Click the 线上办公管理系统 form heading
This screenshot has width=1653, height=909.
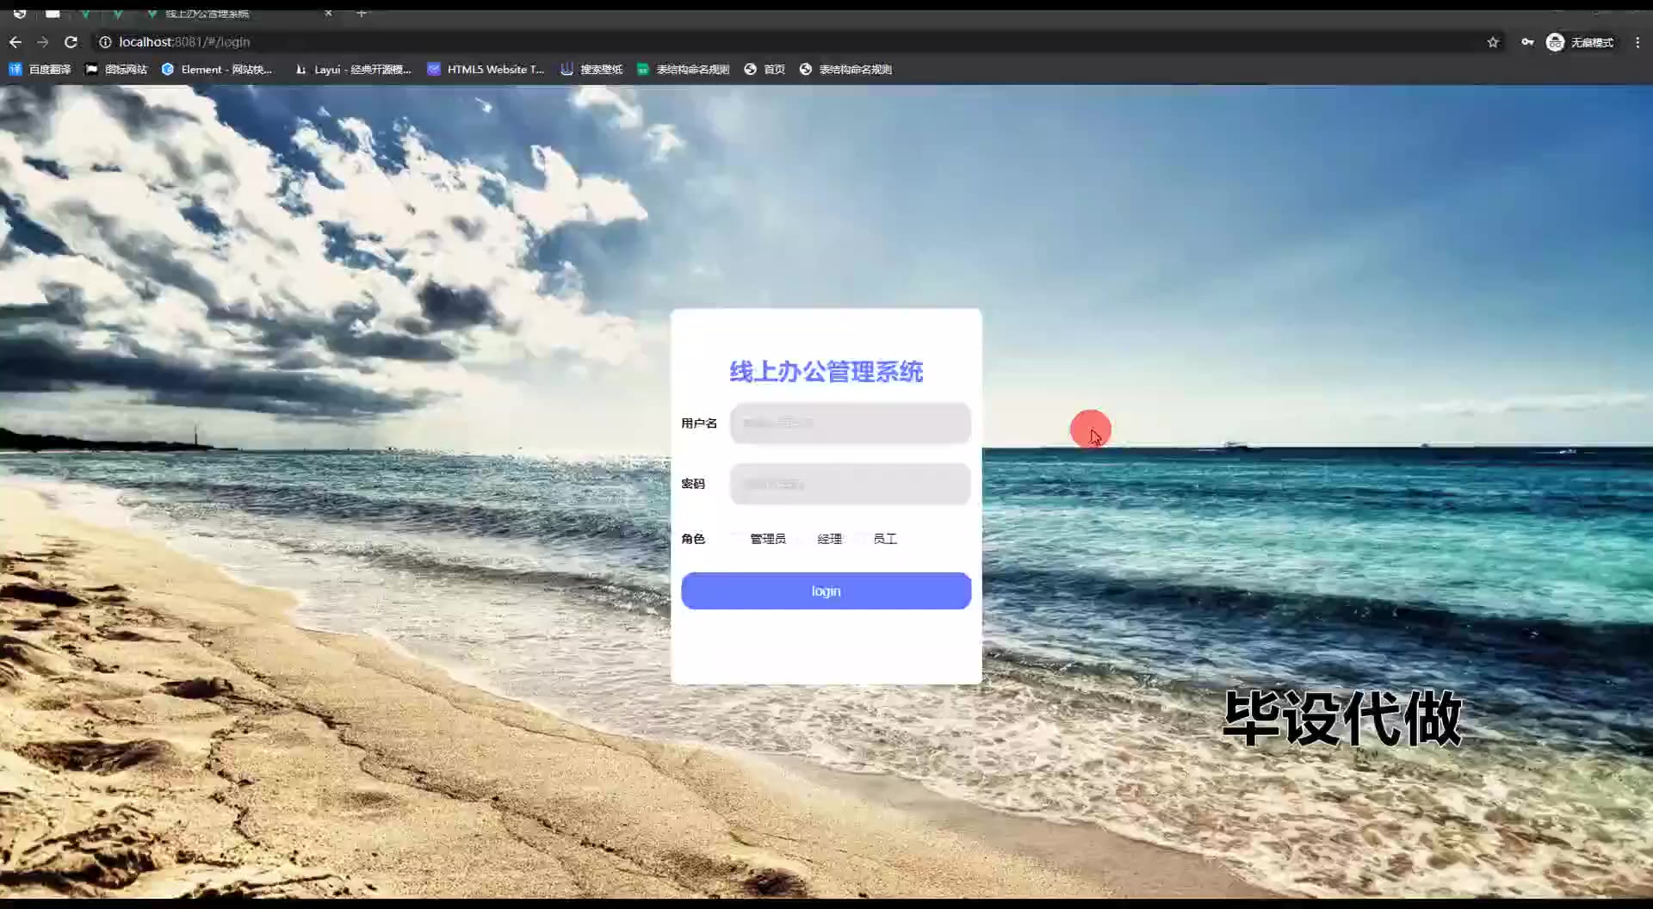(826, 372)
